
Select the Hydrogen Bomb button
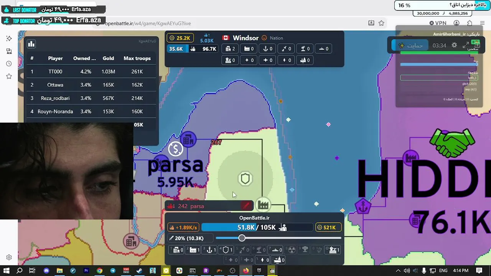click(305, 250)
